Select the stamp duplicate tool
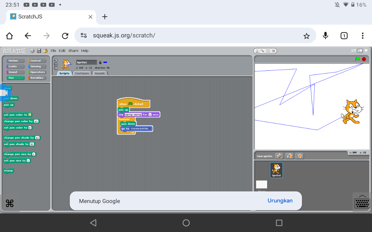Image resolution: width=372 pixels, height=232 pixels. (x=257, y=51)
